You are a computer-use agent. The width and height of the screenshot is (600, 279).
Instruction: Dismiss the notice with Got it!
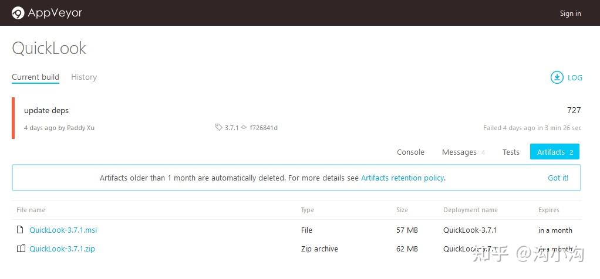click(x=558, y=178)
